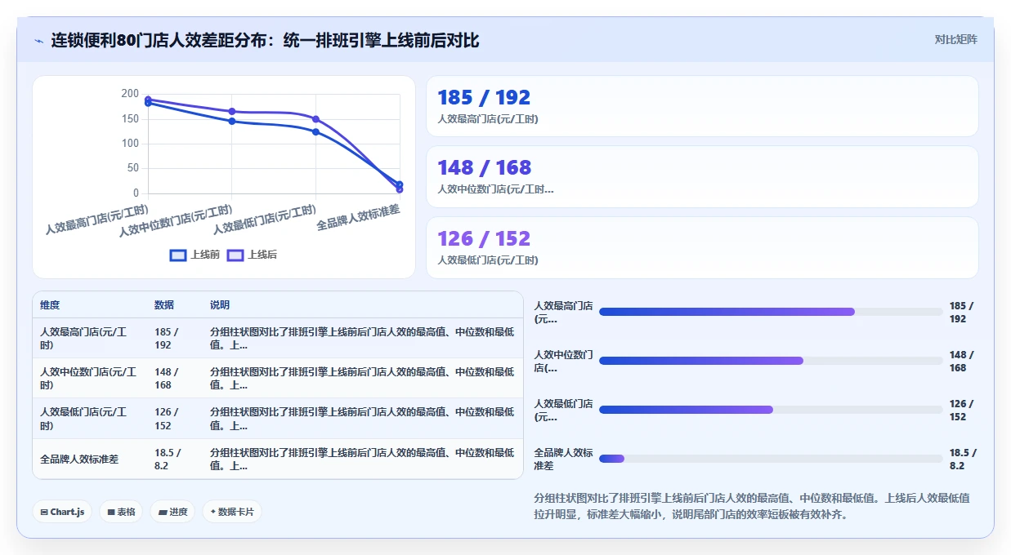Click the 185 / 192 value beside the progress bar
Screen dimensions: 1011x555
click(962, 313)
